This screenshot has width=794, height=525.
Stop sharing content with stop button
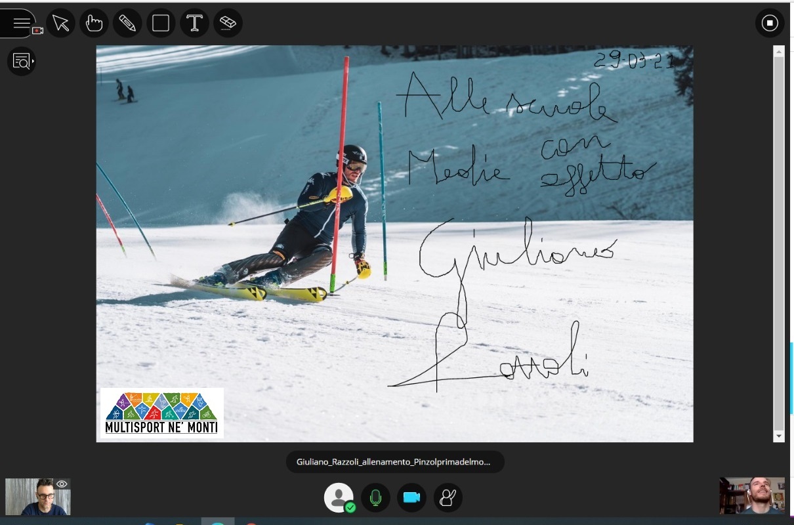pyautogui.click(x=770, y=24)
